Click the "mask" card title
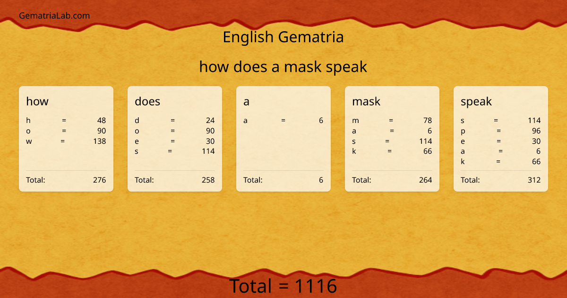Viewport: 567px width, 298px height. 366,101
